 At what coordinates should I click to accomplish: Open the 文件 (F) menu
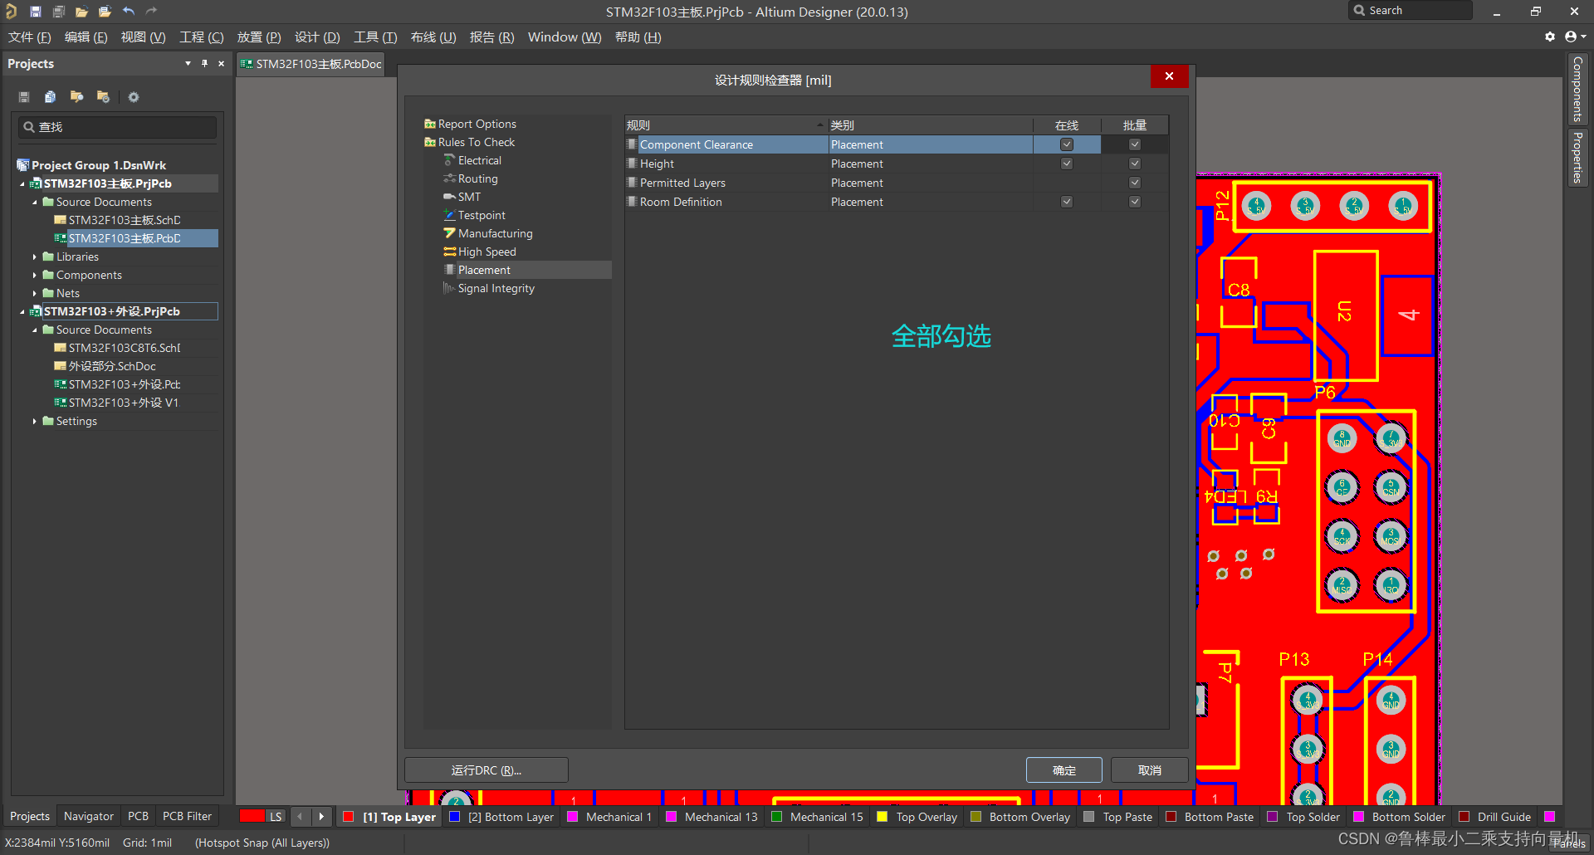(x=29, y=37)
